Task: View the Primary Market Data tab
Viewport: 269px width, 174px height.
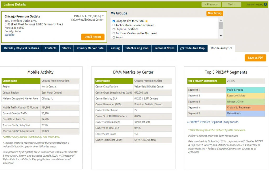Action: (x=90, y=48)
